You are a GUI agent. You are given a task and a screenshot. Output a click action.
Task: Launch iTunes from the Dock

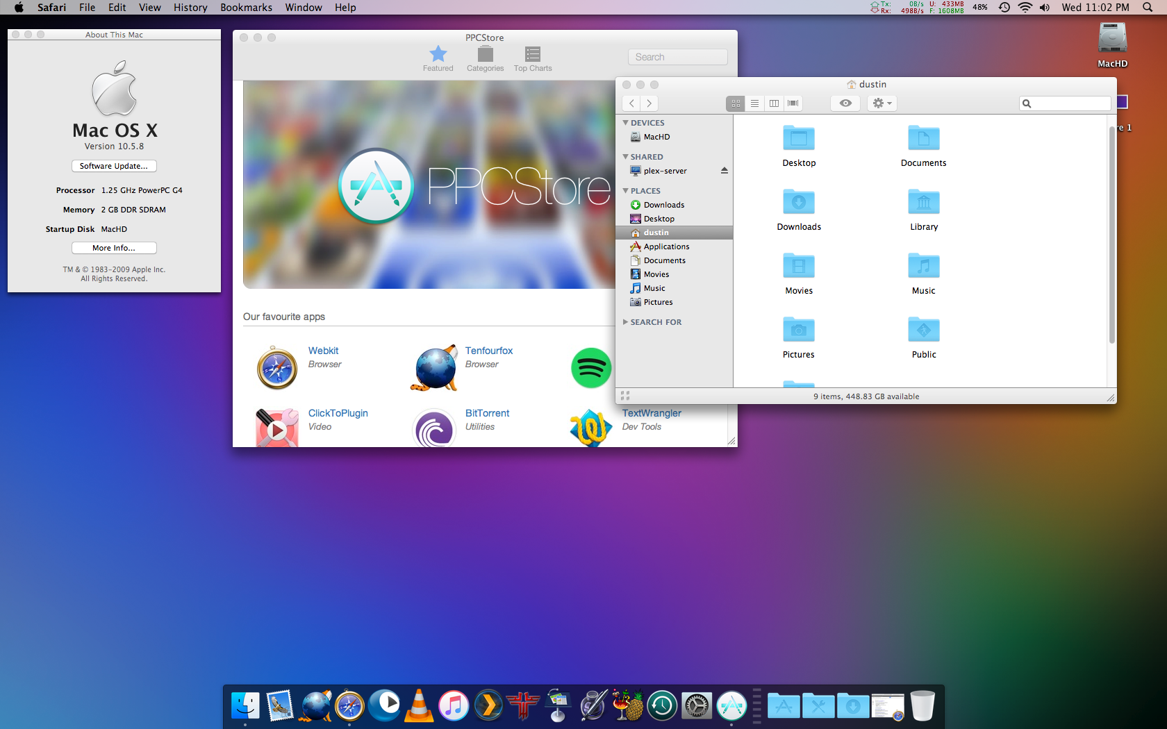tap(454, 706)
